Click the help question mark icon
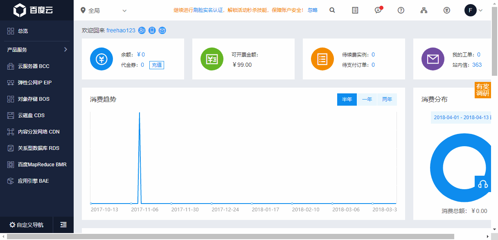The image size is (498, 240). point(401,10)
